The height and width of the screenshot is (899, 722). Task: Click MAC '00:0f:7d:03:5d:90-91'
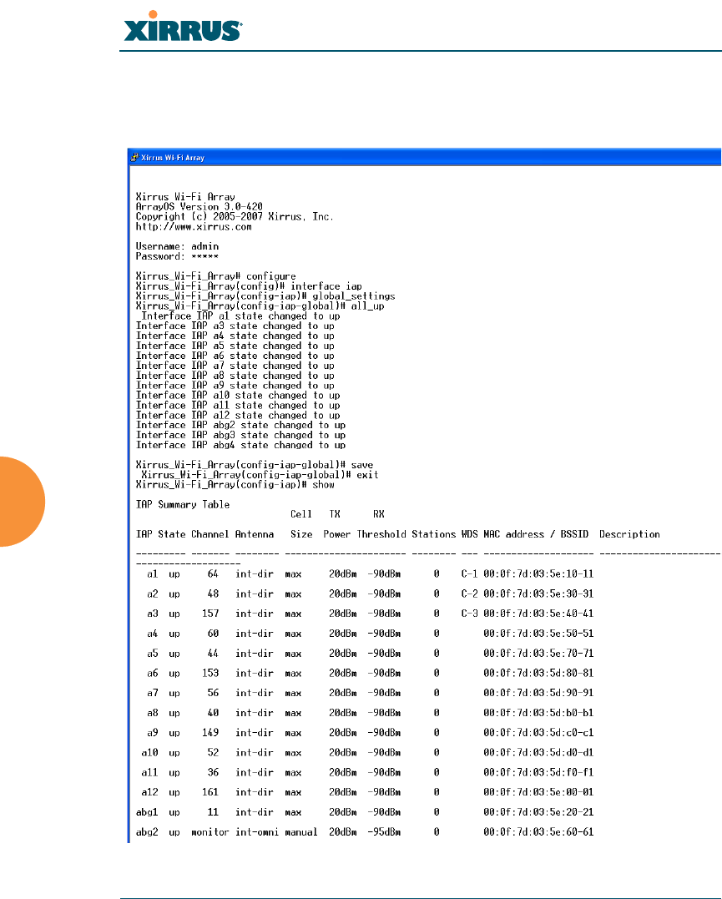pos(538,693)
